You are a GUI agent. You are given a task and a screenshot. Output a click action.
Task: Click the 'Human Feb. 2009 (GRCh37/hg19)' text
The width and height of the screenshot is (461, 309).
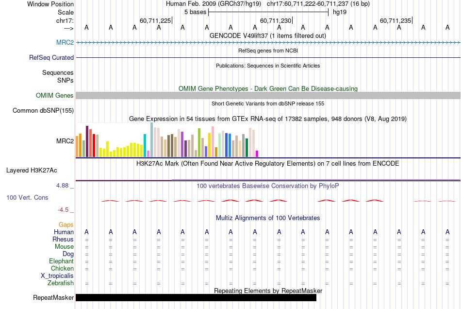(x=214, y=4)
